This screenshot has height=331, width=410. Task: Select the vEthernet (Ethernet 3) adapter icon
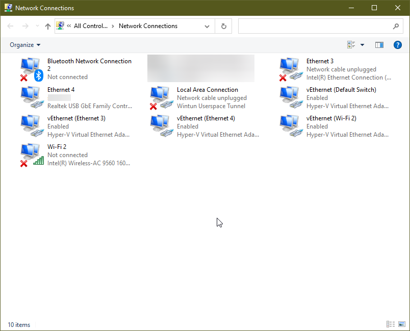(x=32, y=126)
